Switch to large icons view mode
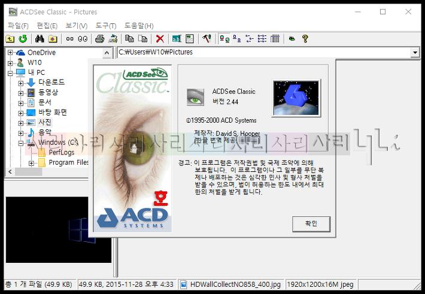Viewport: 425px width, 294px height. pos(224,39)
